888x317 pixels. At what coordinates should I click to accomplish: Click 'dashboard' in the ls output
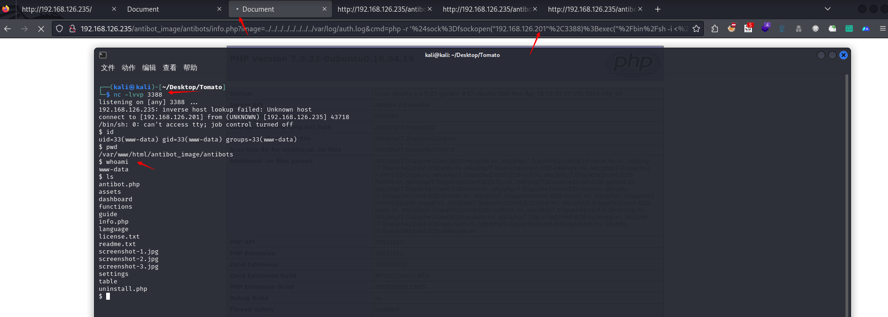coord(116,199)
